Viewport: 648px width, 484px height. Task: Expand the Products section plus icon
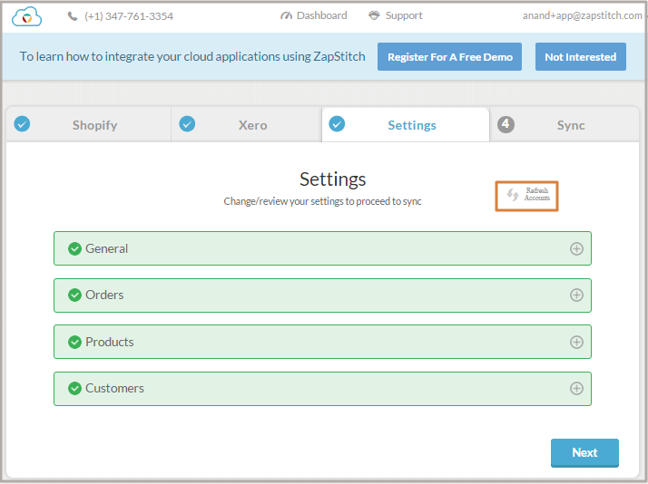click(x=576, y=342)
